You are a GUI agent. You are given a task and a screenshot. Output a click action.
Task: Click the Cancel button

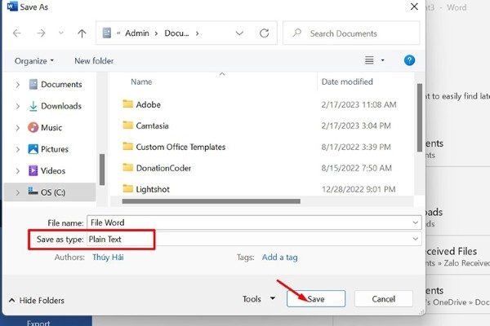pyautogui.click(x=384, y=299)
